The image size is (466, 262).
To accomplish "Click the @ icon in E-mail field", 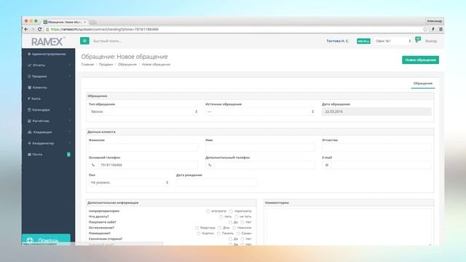I will (327, 165).
